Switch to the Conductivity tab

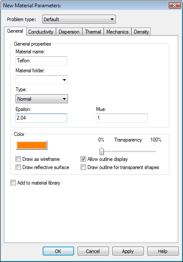point(41,32)
